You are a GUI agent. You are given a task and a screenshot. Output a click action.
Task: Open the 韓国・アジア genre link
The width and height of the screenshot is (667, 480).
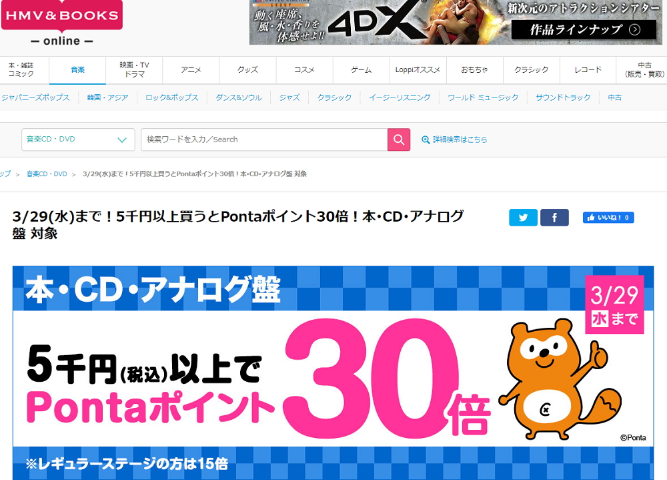coord(107,97)
